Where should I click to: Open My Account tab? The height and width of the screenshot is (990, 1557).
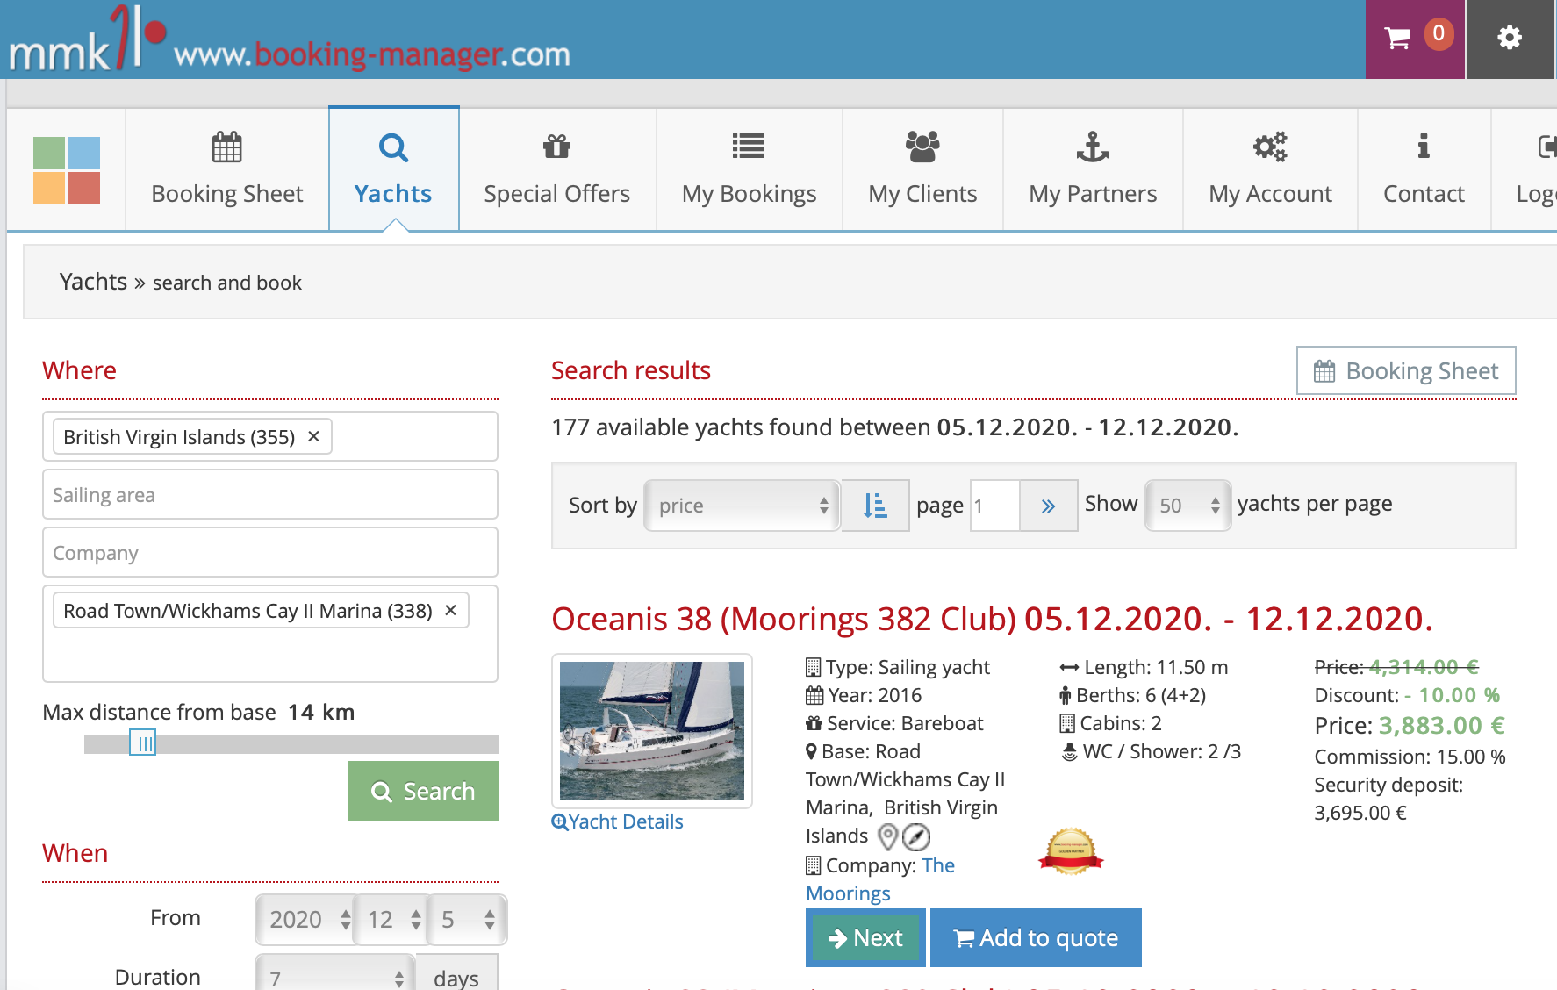tap(1270, 170)
